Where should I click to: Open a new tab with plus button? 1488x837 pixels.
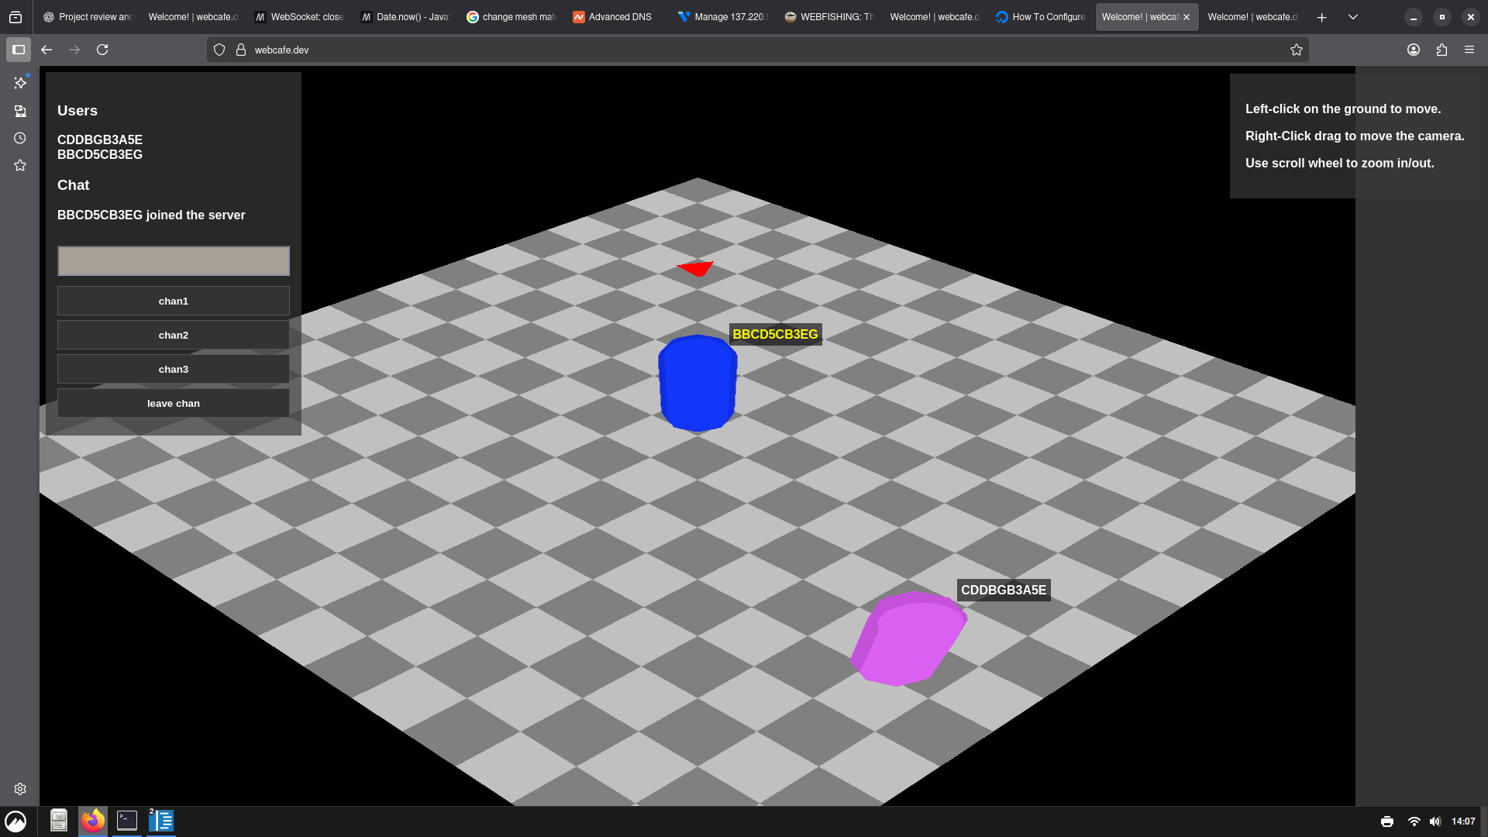click(1322, 17)
